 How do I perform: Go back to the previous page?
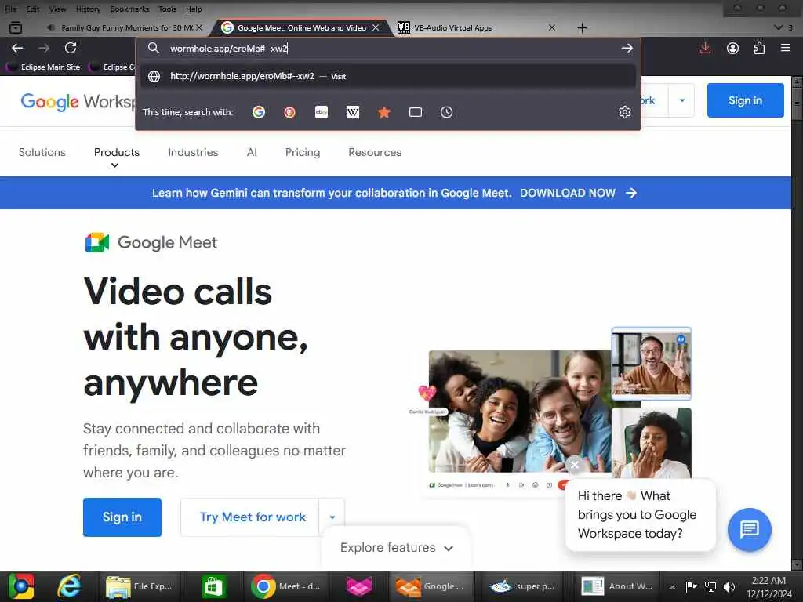17,48
